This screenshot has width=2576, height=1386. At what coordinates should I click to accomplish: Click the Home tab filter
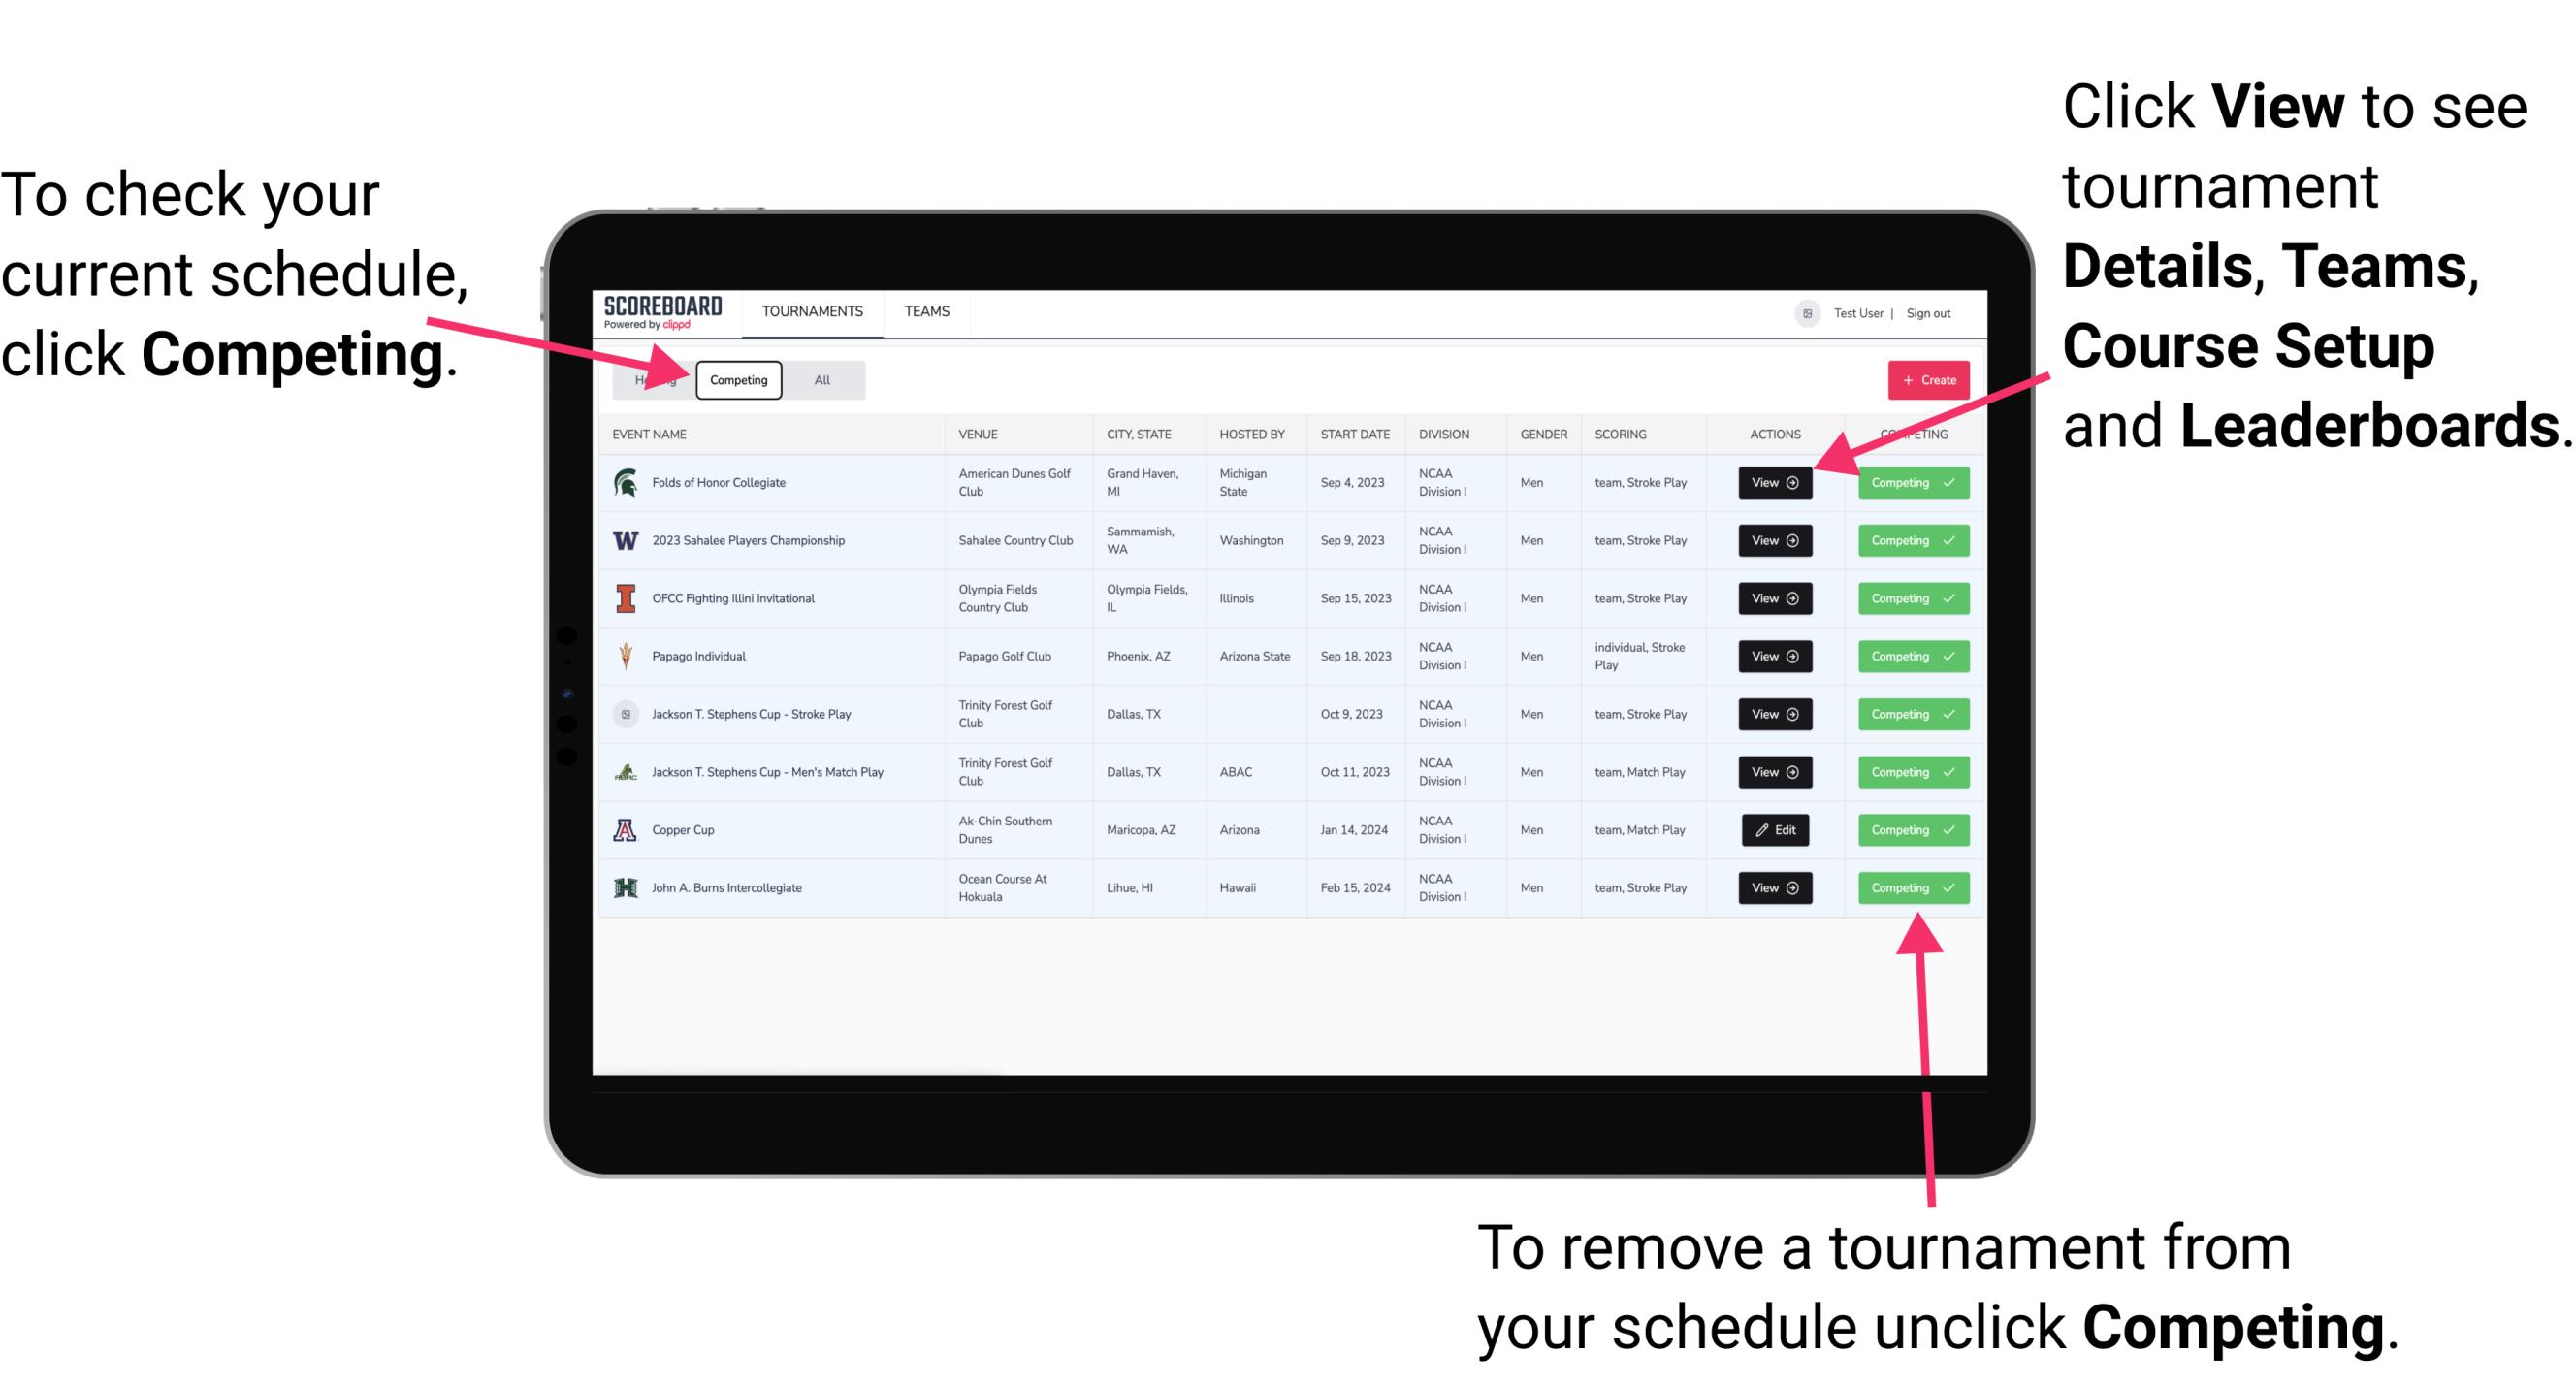pos(654,379)
